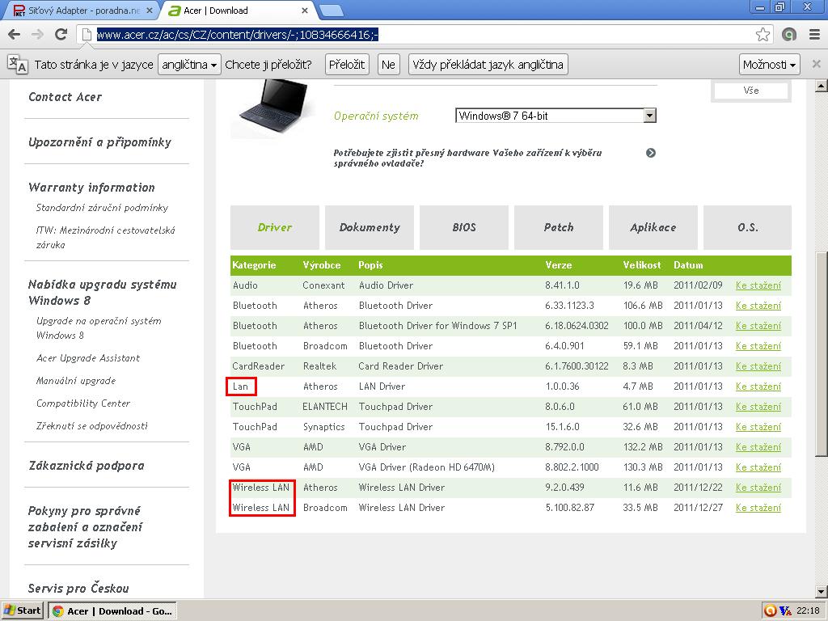The width and height of the screenshot is (828, 621).
Task: Click the keyboard language tray icon
Action: point(785,611)
